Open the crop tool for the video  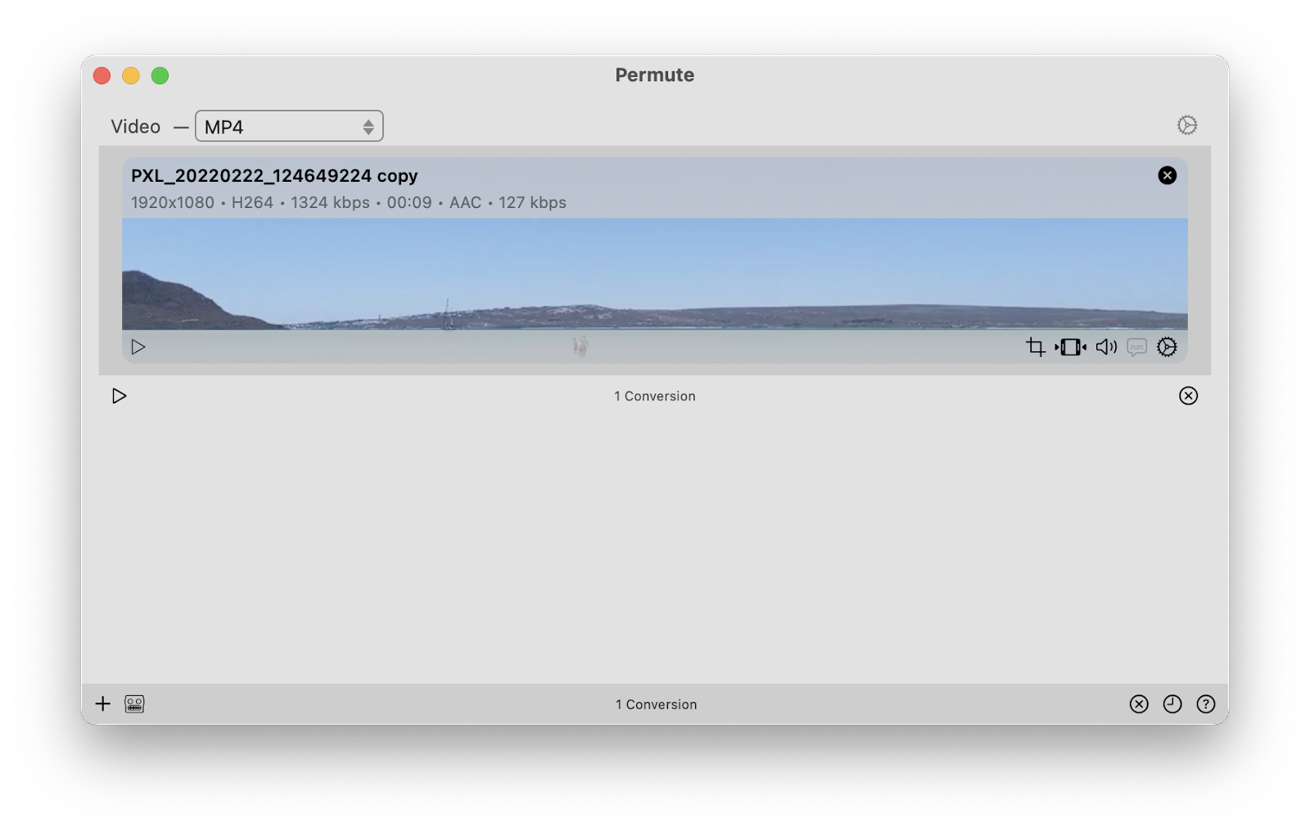tap(1036, 347)
